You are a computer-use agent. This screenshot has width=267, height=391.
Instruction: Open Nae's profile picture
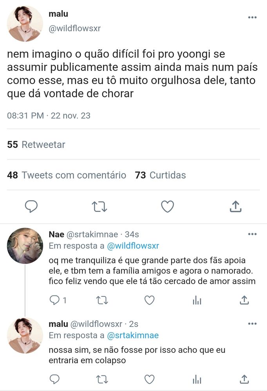pos(25,246)
